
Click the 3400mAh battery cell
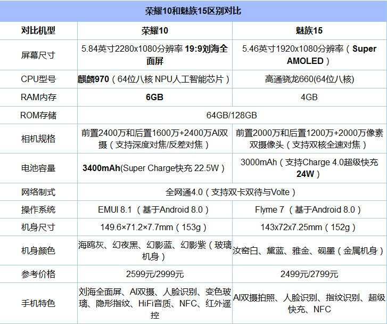click(155, 168)
